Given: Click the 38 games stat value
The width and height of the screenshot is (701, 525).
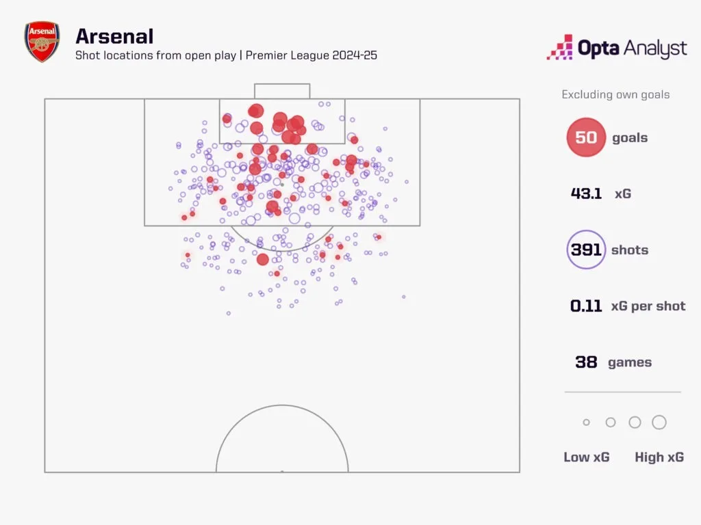Looking at the screenshot, I should coord(586,362).
